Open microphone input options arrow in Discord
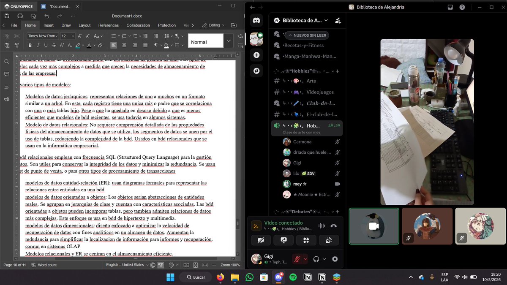507x285 pixels. pos(305,259)
